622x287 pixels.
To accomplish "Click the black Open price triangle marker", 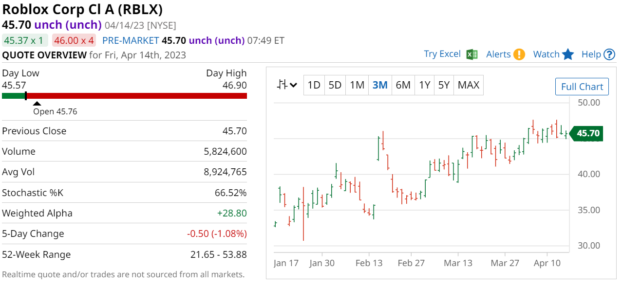I will [x=37, y=103].
